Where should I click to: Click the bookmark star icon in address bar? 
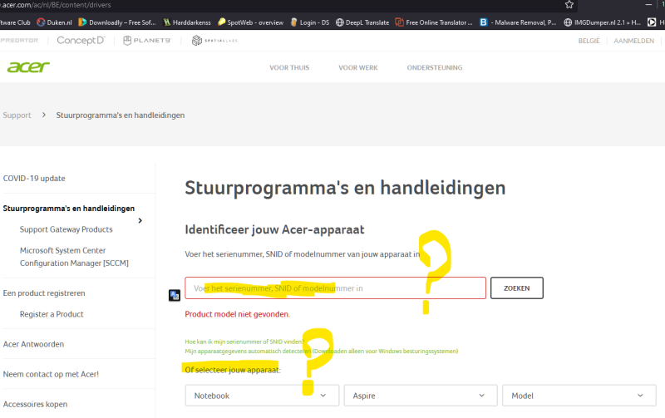(569, 5)
